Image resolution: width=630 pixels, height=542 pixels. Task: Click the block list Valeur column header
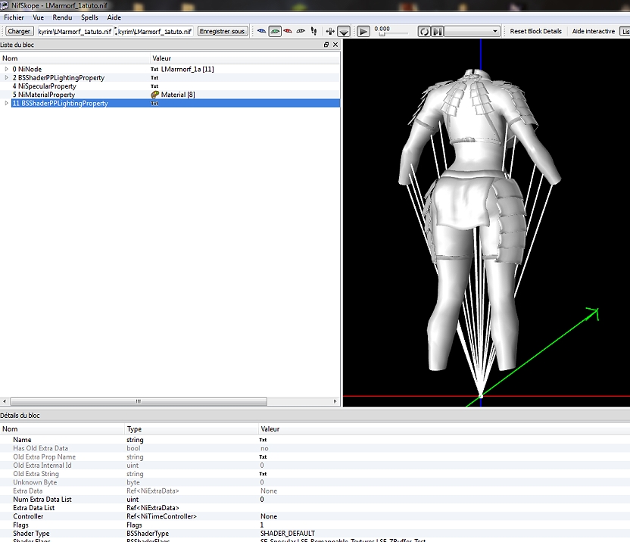[x=245, y=58]
